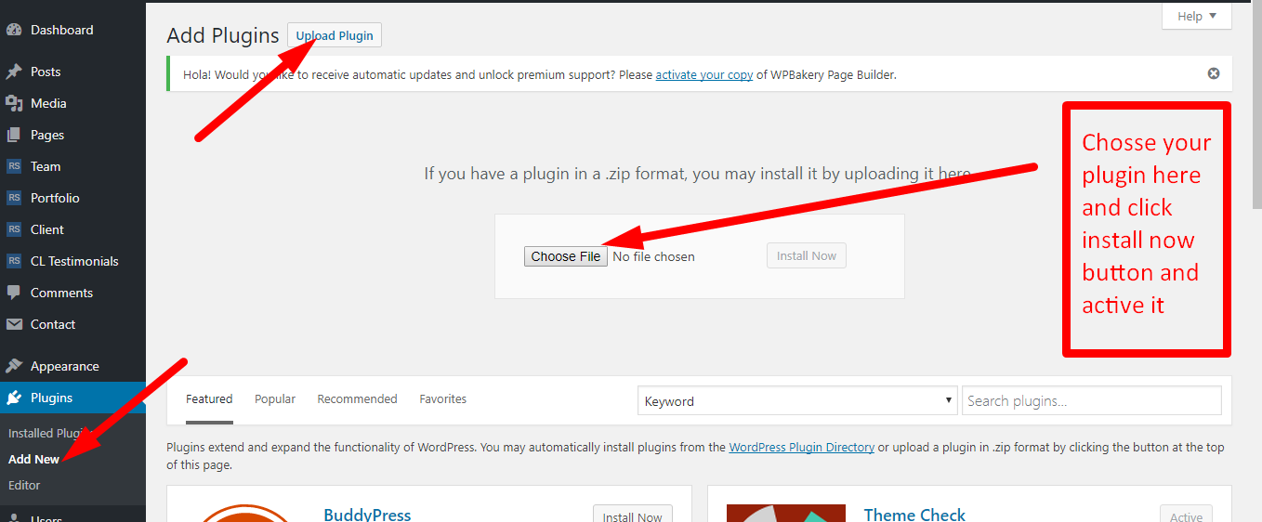Select Add New under Plugins
Viewport: 1262px width, 522px height.
33,459
